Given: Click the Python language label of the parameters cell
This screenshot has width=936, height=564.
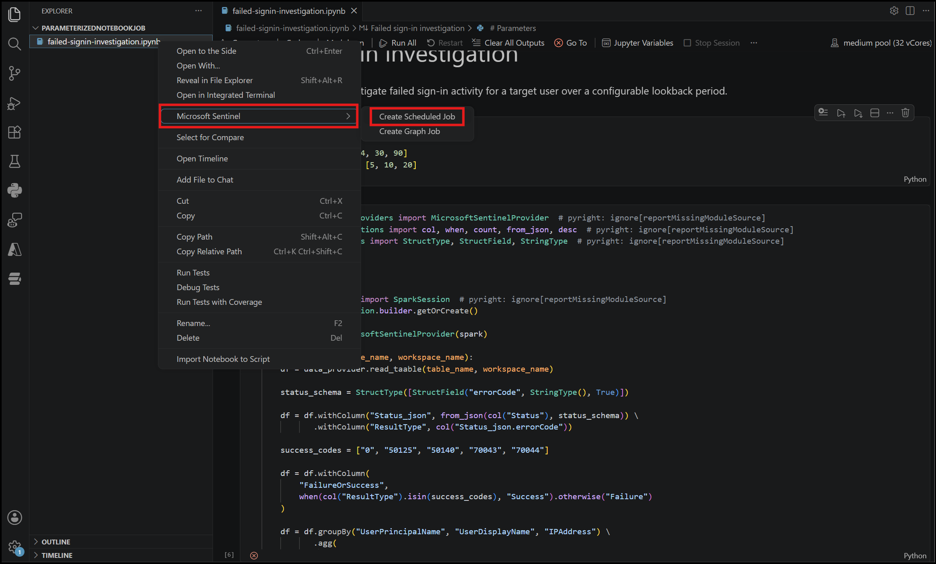Looking at the screenshot, I should (x=915, y=179).
